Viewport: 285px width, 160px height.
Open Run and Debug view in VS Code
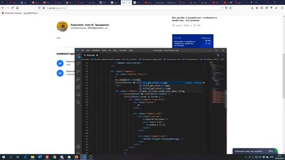click(78, 79)
